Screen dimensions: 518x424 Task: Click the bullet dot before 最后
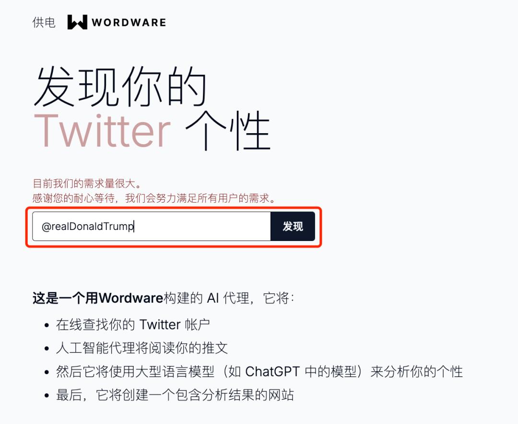47,395
